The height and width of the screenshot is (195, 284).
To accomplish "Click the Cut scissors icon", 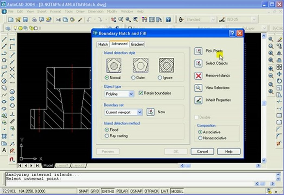I will point(58,19).
